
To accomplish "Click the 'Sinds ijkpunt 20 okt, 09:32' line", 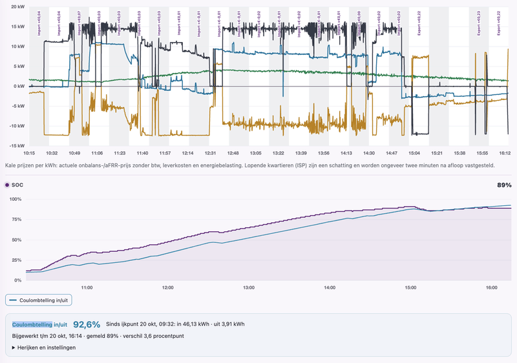I will (x=175, y=324).
